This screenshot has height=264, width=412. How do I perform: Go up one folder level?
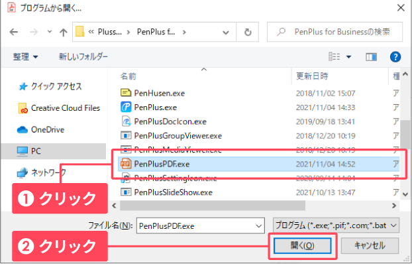click(64, 33)
